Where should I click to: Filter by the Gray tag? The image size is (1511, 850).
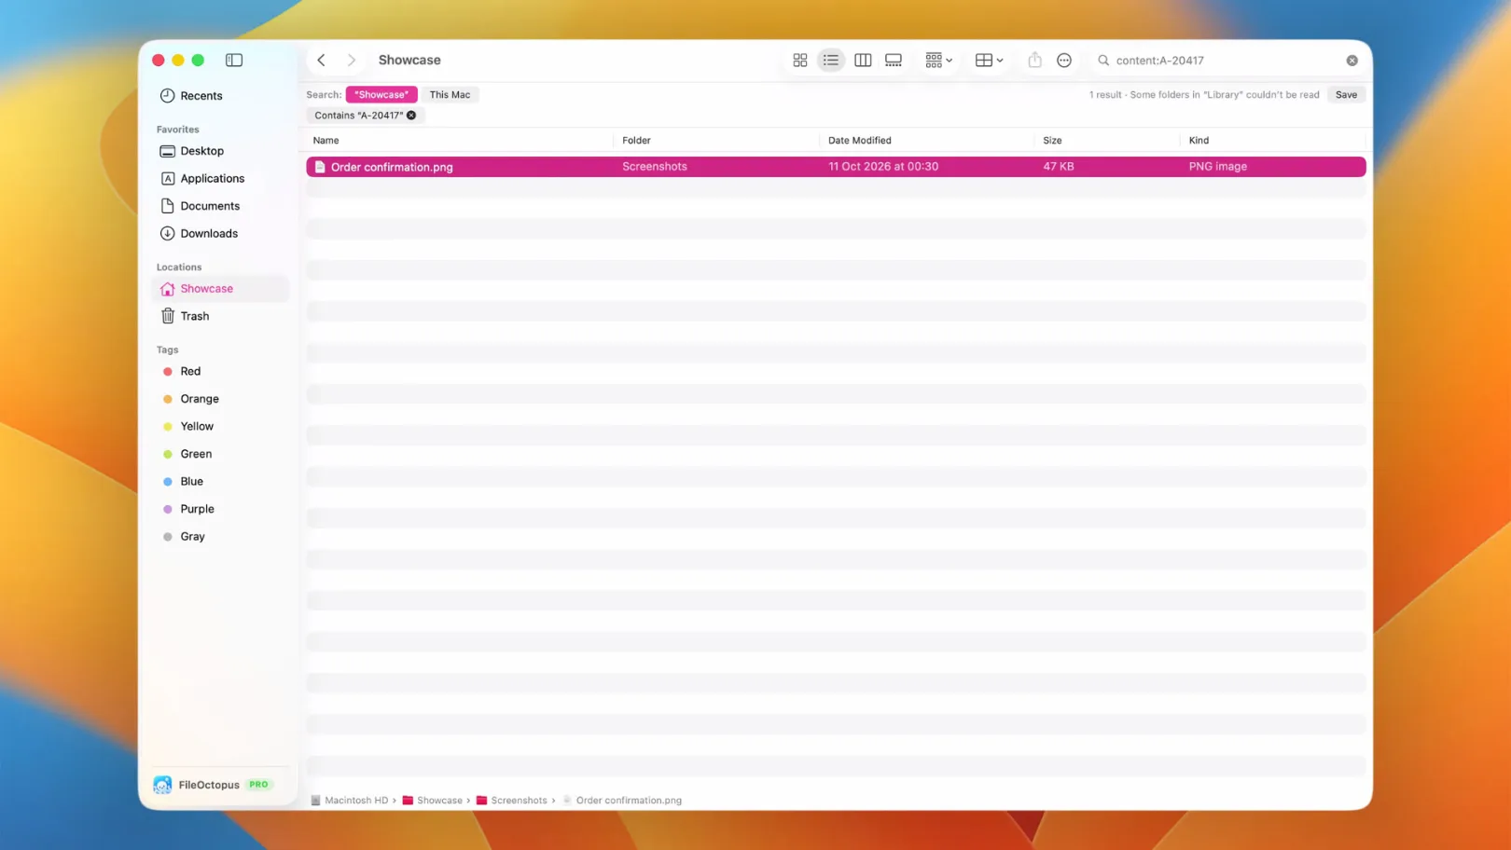220,536
